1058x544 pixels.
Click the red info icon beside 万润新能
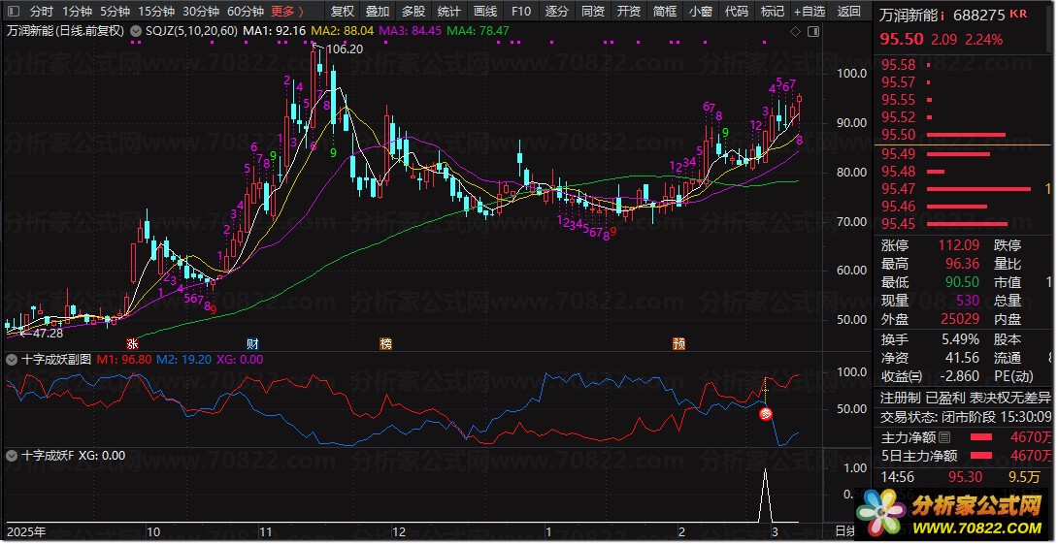point(942,16)
